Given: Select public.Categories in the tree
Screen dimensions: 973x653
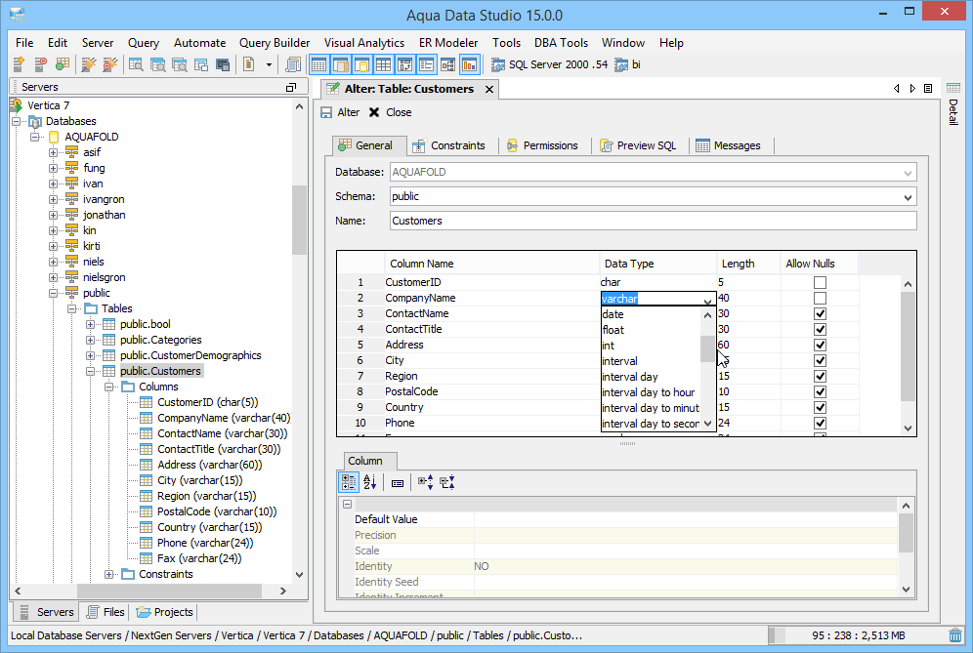Looking at the screenshot, I should pos(161,340).
